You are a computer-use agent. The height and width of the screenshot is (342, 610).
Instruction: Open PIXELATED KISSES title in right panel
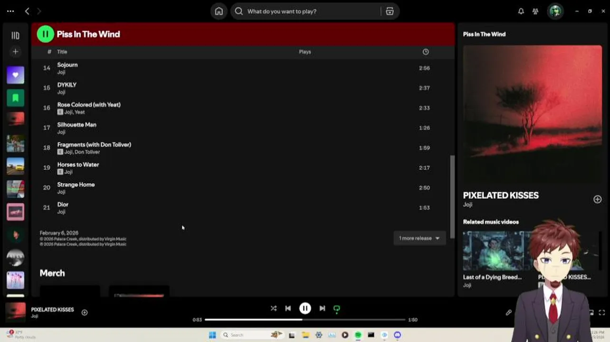(501, 195)
